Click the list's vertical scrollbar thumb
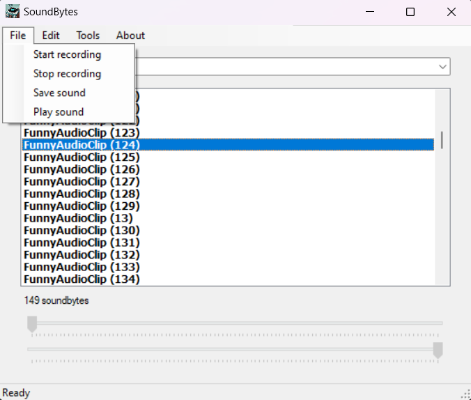 point(442,139)
